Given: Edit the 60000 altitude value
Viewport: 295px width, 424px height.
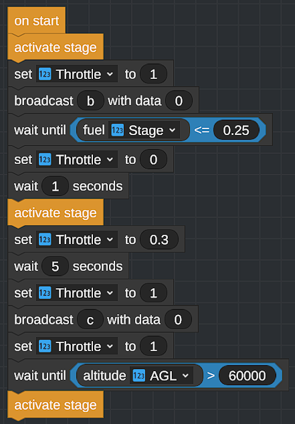Looking at the screenshot, I should tap(247, 376).
